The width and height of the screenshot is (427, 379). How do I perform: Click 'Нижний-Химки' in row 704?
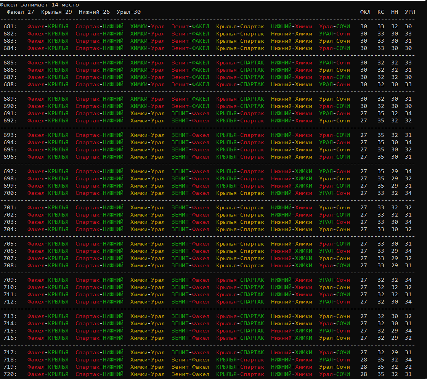tap(291, 229)
